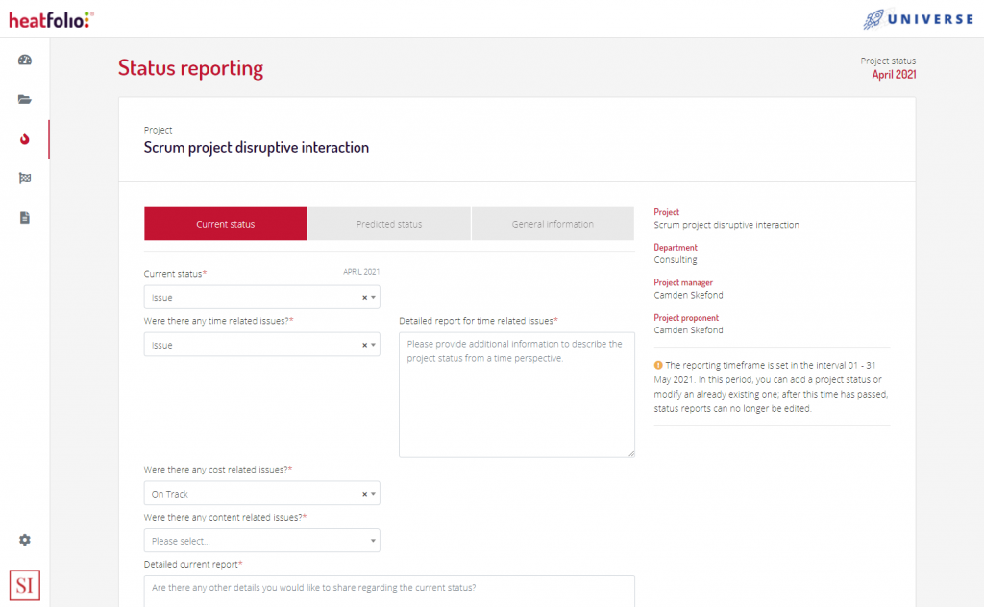Click the April 2021 project status text
The height and width of the screenshot is (607, 984).
click(894, 75)
